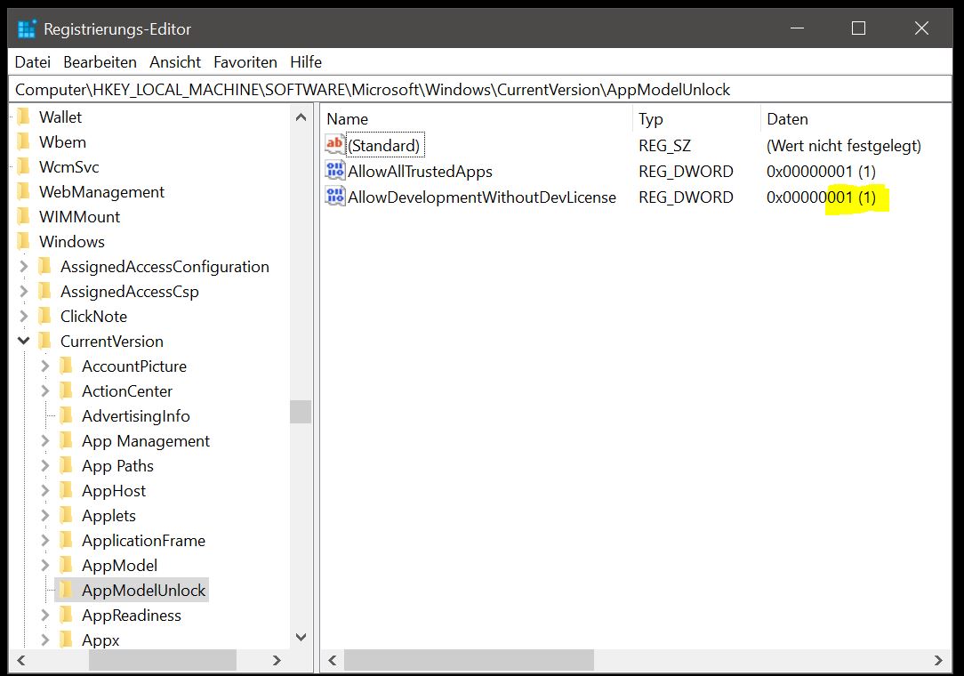Expand the Appx key
The height and width of the screenshot is (676, 964).
pos(44,640)
